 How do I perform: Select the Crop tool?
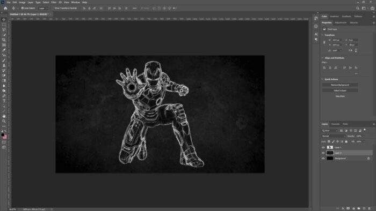click(4, 40)
